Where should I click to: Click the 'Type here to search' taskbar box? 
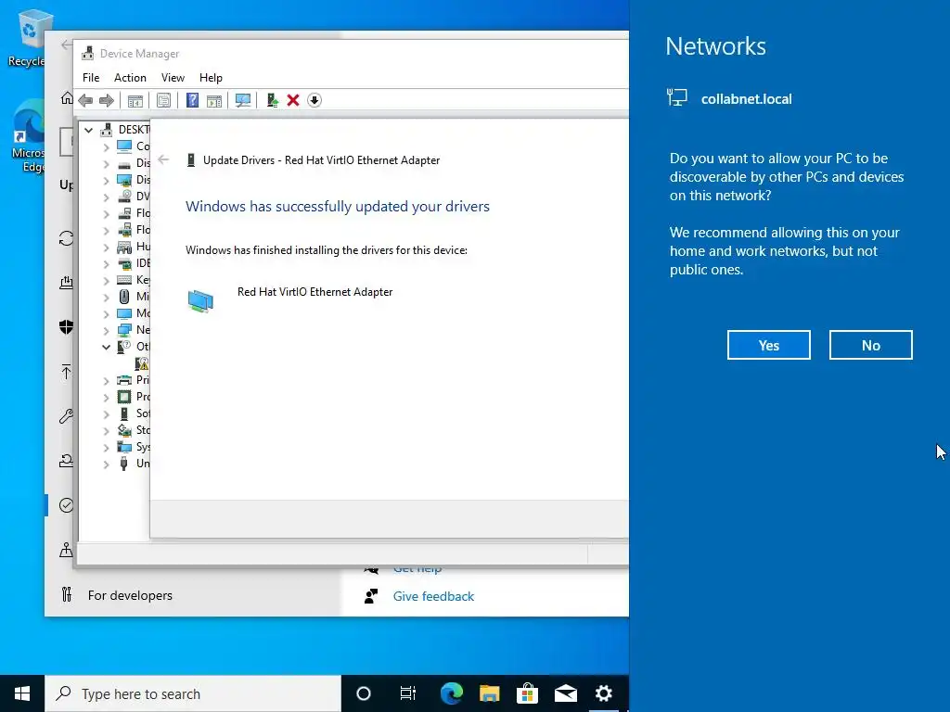coord(193,693)
